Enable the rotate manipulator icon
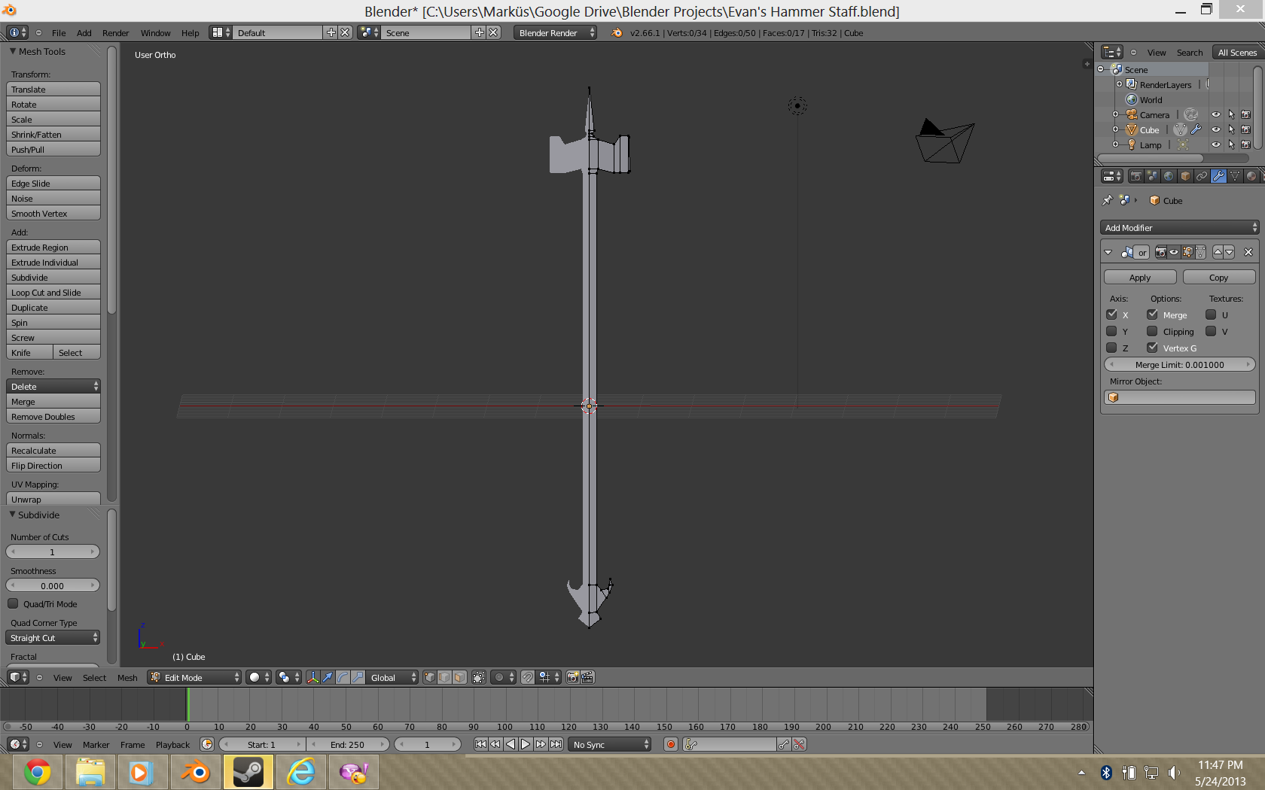 pos(343,677)
